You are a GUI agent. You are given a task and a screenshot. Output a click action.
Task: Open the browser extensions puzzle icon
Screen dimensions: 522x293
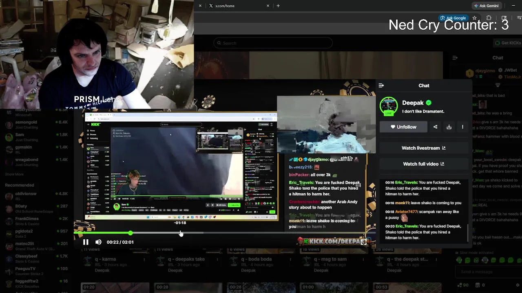pyautogui.click(x=489, y=18)
